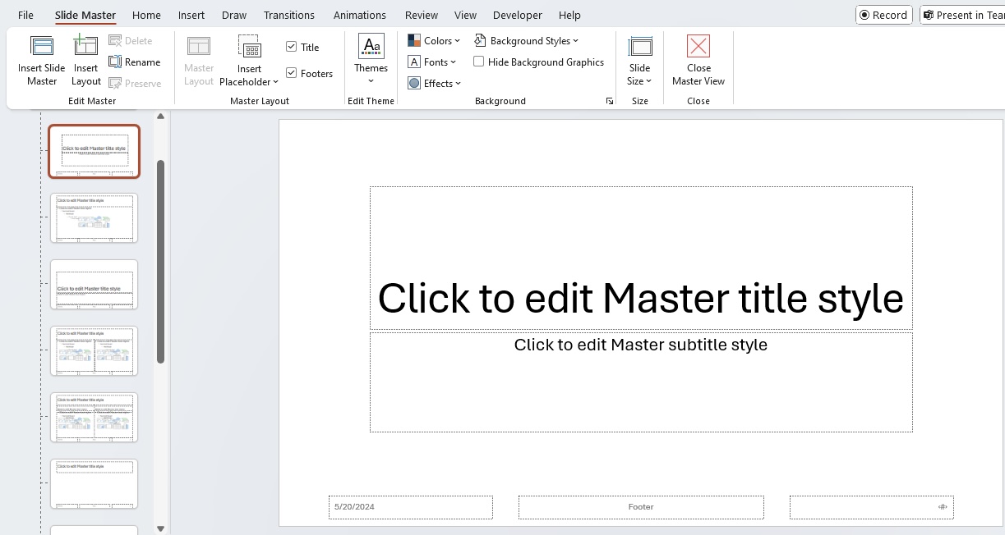Click the Colors palette icon
Screen dimensions: 1005x535
tap(414, 41)
